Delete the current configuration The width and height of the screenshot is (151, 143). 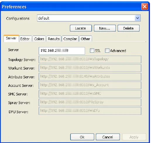(x=128, y=28)
